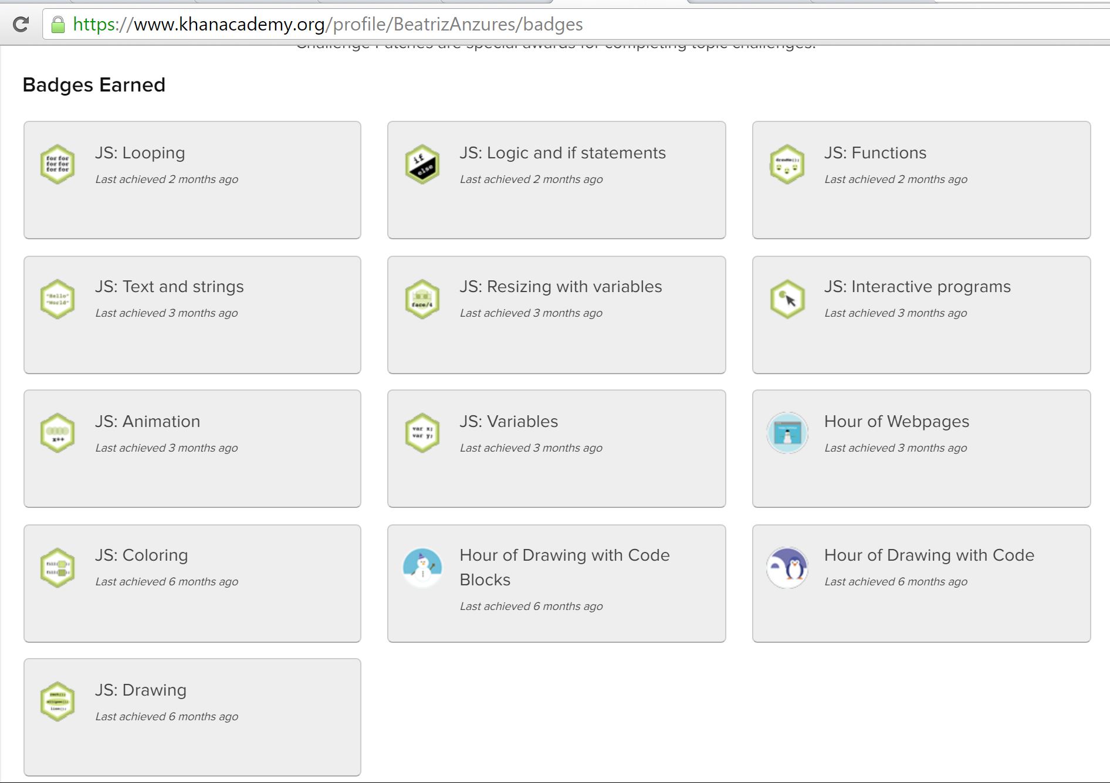Open the JS: Functions badge title
1110x783 pixels.
point(875,153)
